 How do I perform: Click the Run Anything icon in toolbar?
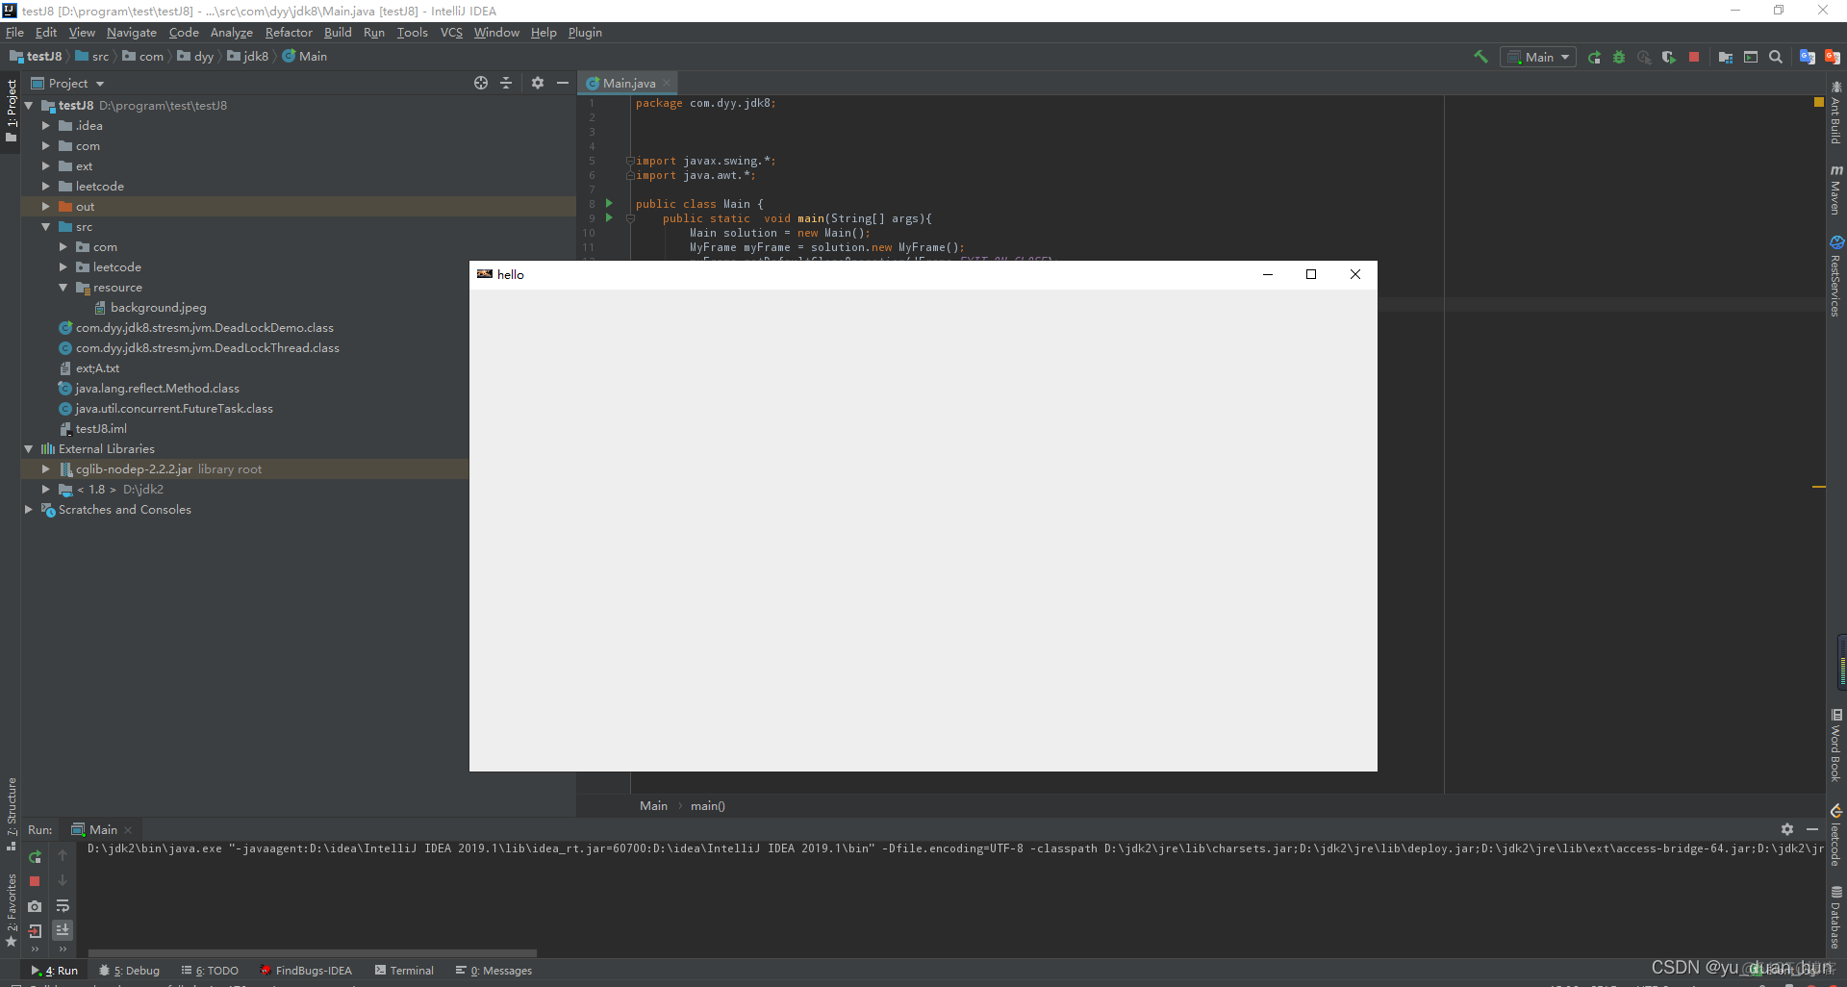1751,58
